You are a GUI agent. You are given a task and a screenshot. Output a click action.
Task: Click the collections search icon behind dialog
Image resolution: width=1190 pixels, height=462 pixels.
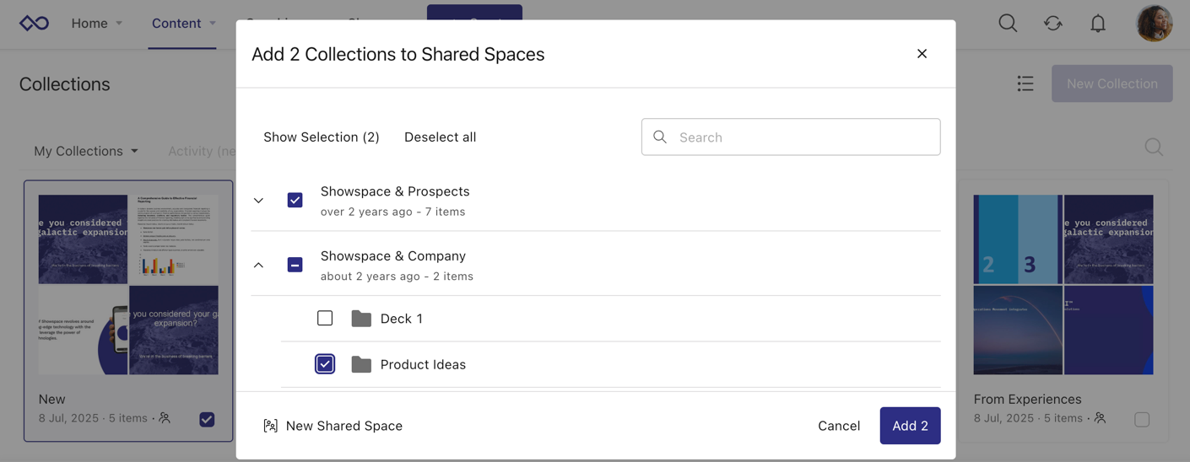[1154, 148]
